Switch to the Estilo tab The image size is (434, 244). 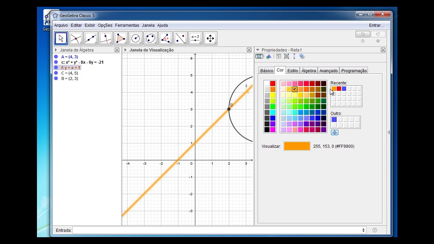pos(293,70)
